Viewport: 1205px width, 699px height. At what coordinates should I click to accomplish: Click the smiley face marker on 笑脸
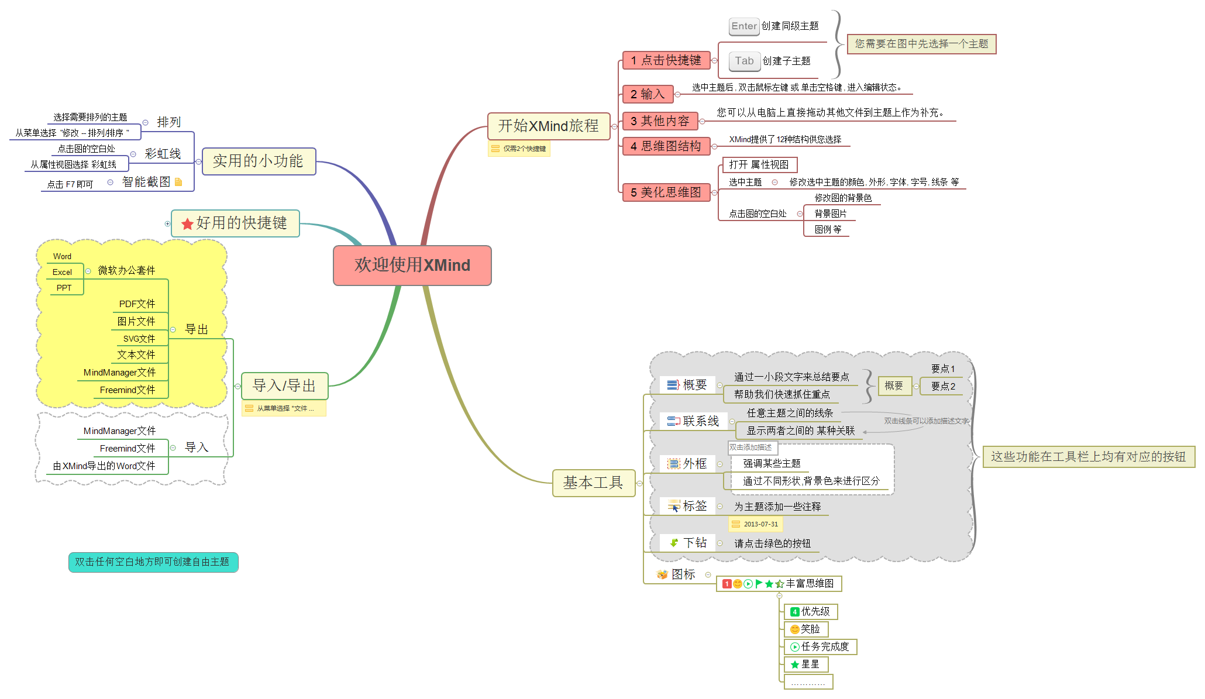pos(794,629)
